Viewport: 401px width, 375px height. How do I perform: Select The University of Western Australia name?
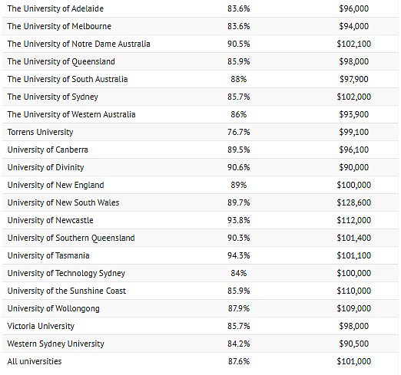pos(71,114)
